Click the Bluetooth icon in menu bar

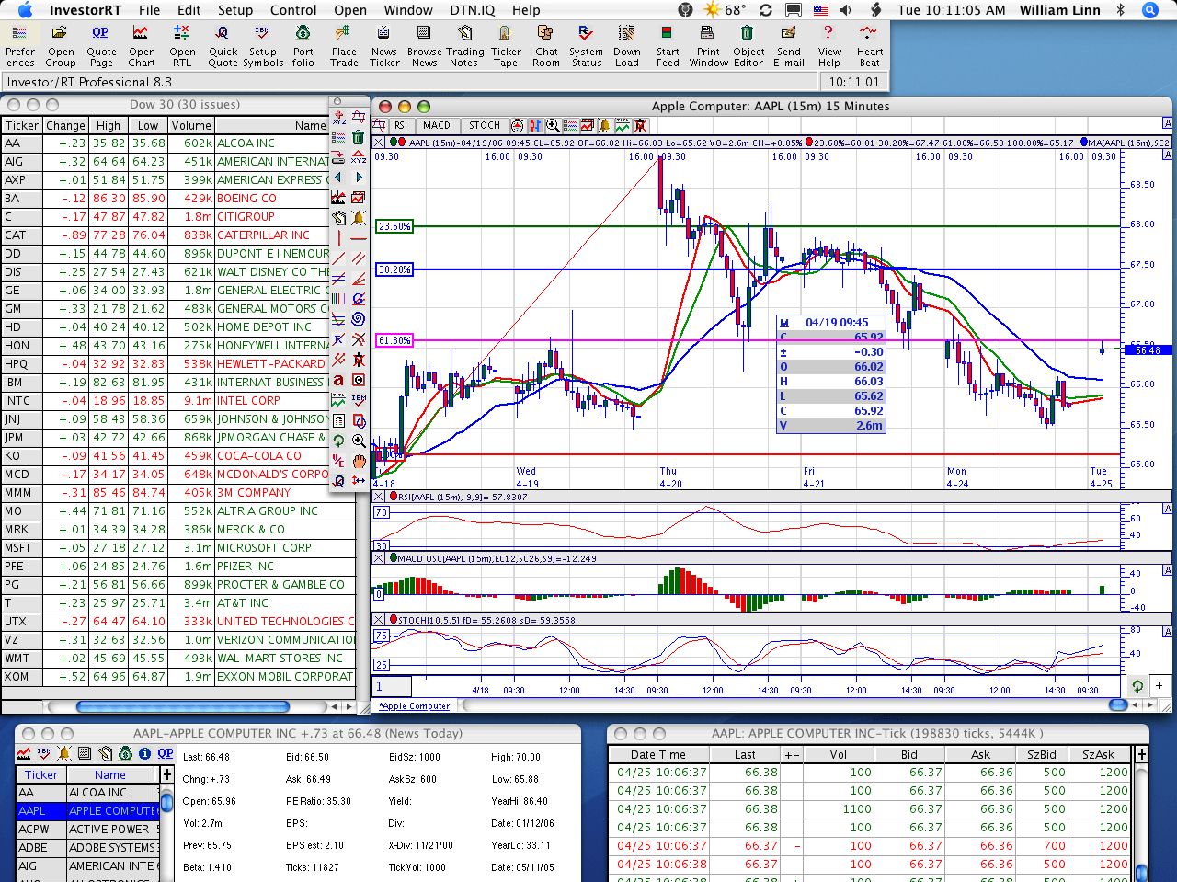pos(1120,10)
